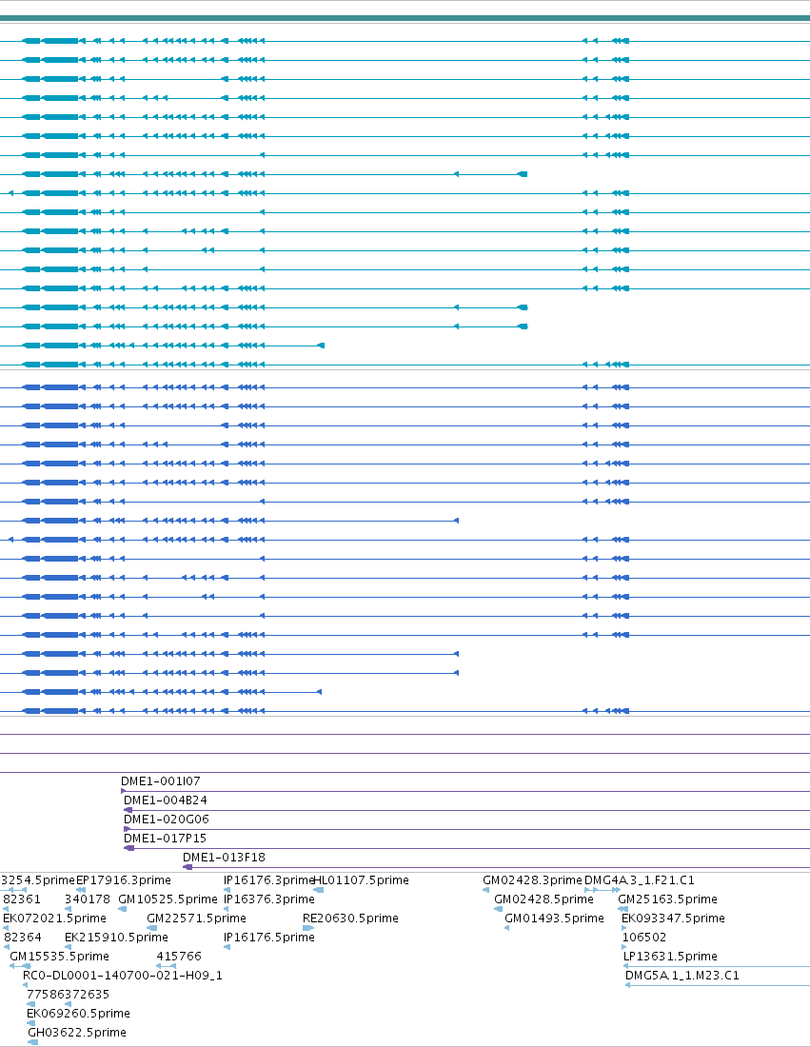The image size is (810, 1047).
Task: Select the 106502 feature label
Action: coord(644,937)
